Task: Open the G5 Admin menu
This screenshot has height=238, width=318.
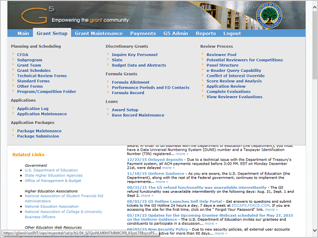Action: (x=175, y=33)
